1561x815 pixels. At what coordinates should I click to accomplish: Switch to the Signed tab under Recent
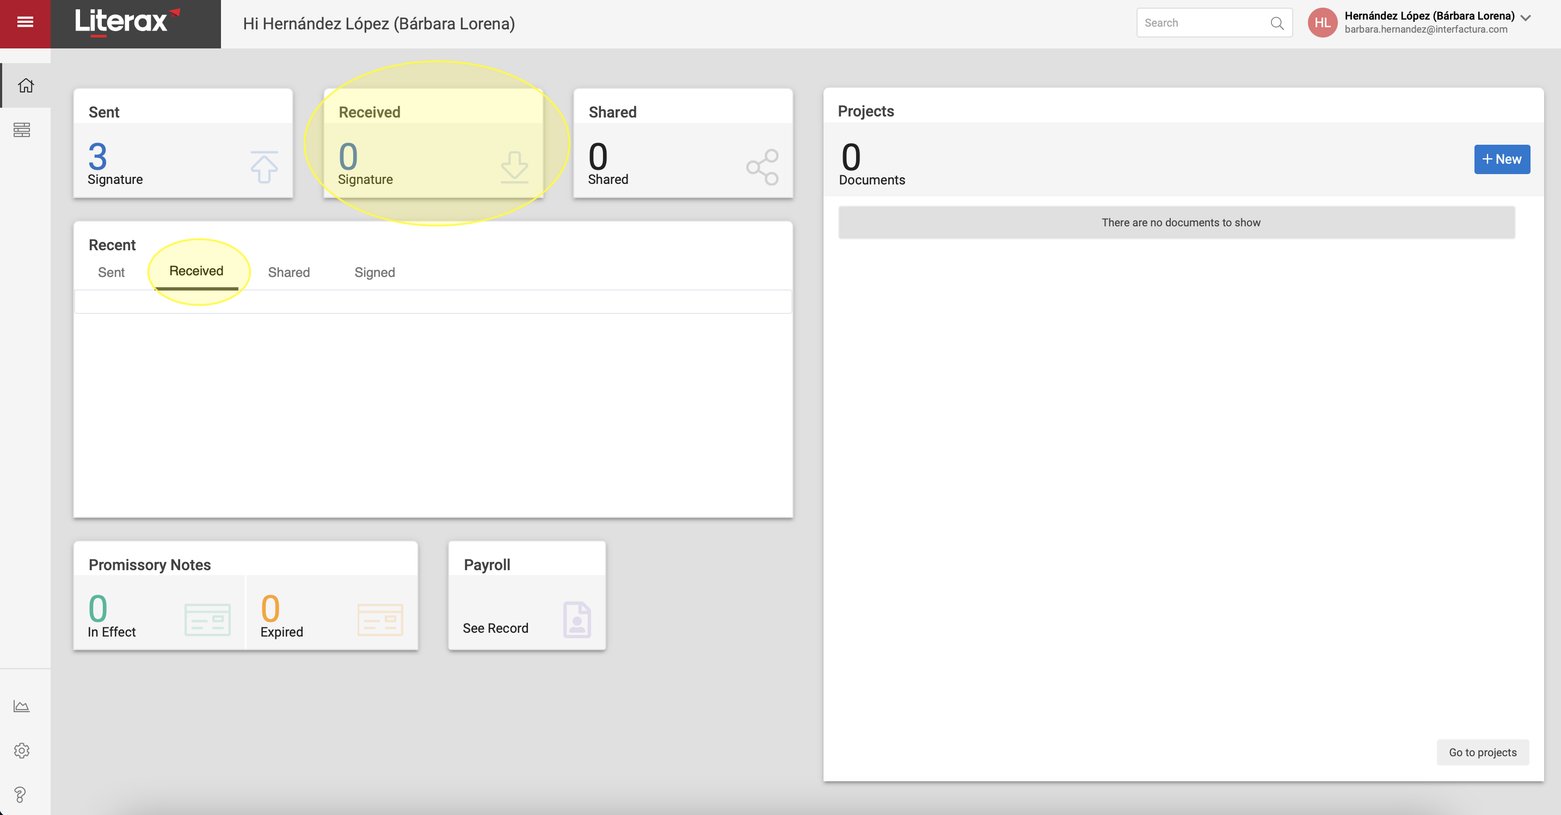tap(374, 273)
